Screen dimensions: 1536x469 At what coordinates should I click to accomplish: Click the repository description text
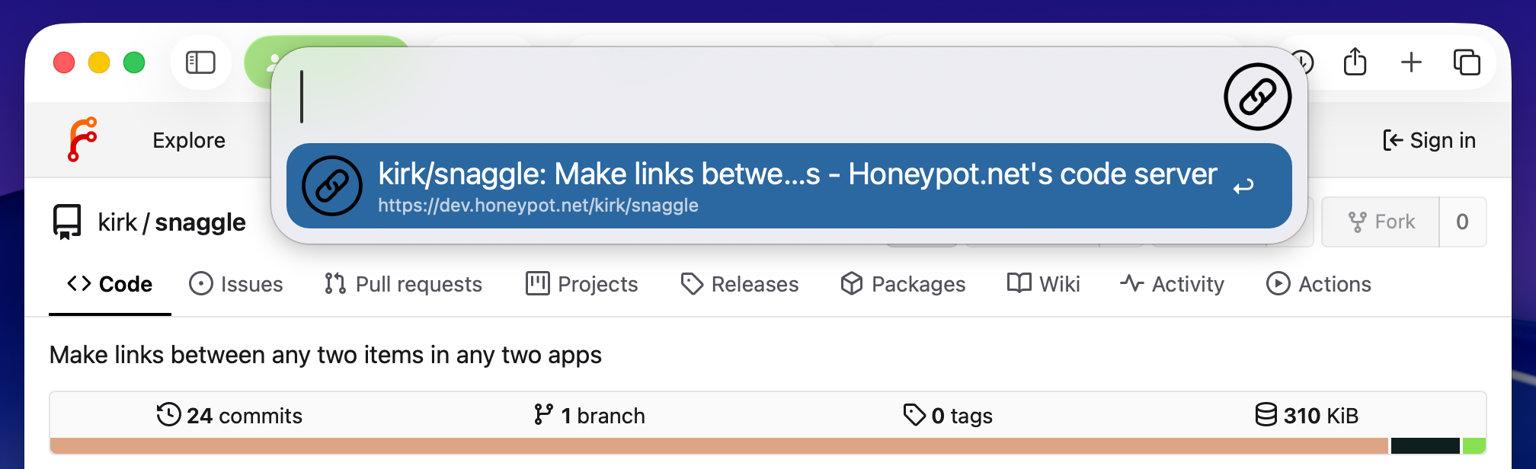click(x=325, y=355)
